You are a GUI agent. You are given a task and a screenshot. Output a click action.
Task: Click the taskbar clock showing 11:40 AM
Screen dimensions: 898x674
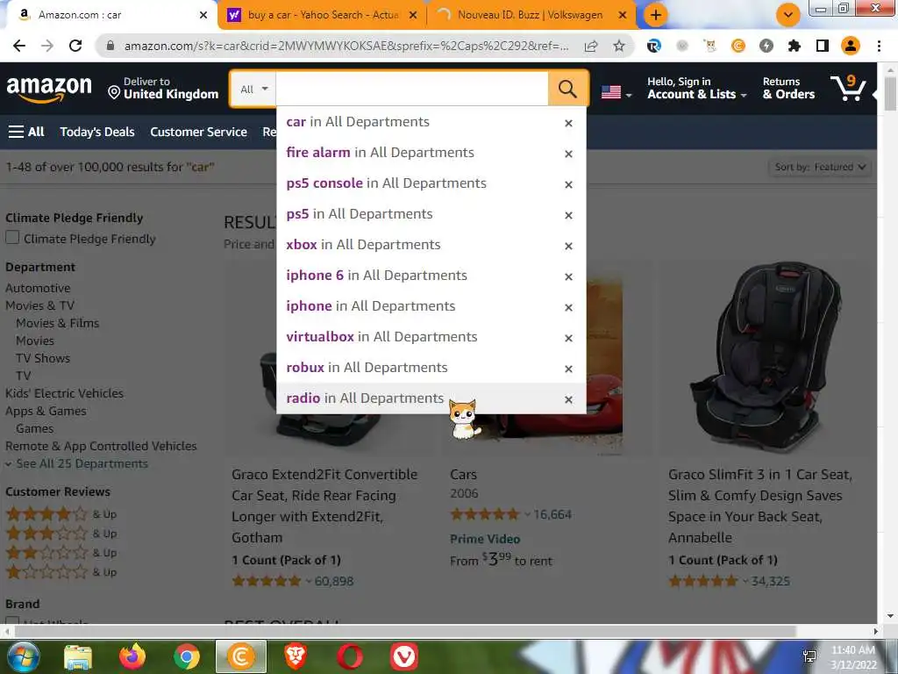pyautogui.click(x=853, y=656)
